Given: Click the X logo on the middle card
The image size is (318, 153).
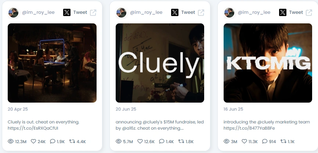Looking at the screenshot, I should (175, 12).
